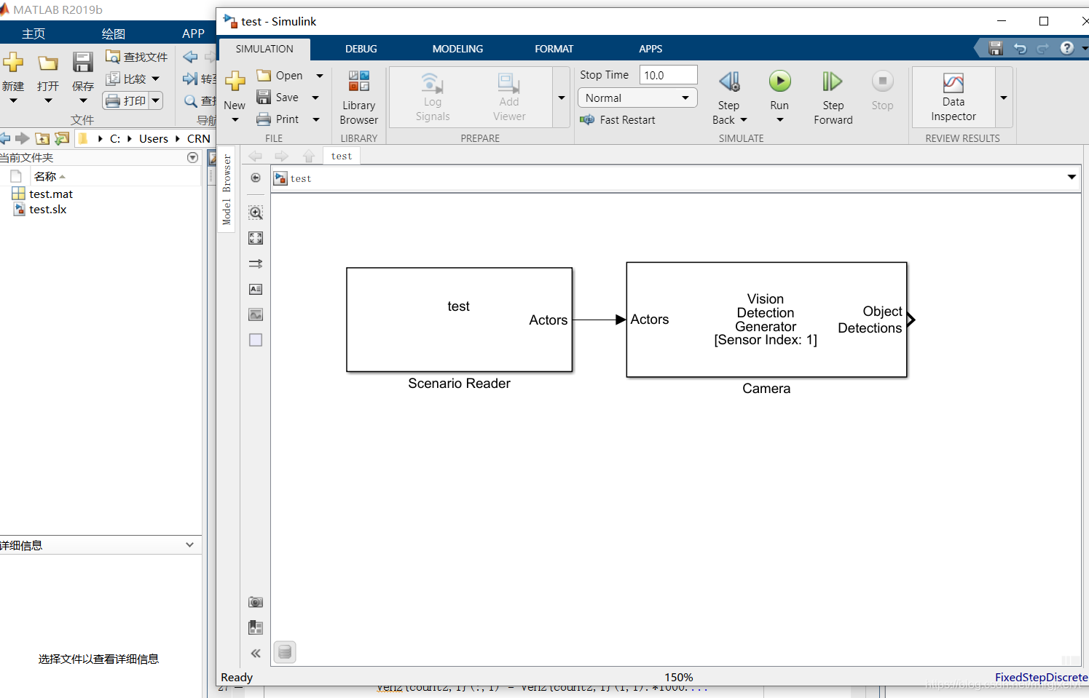Click the Step Back icon
Image resolution: width=1089 pixels, height=698 pixels.
[729, 82]
